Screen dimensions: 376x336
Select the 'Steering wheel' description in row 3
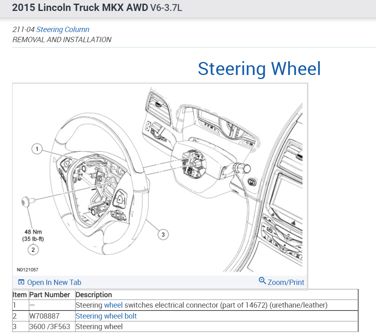[x=99, y=327]
